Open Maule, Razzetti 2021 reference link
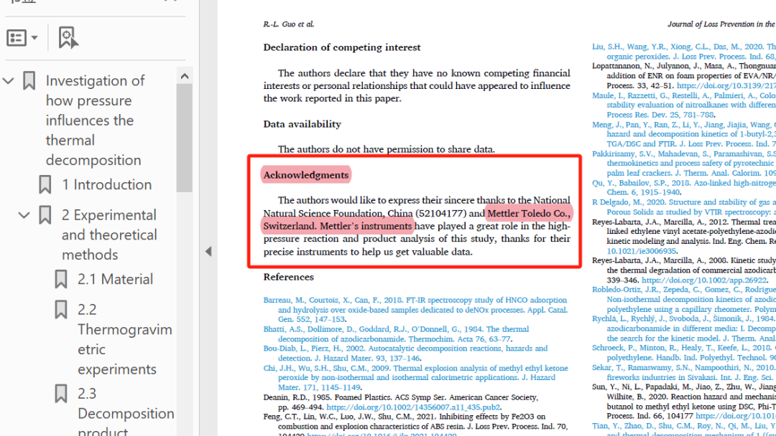The image size is (776, 436). click(684, 105)
